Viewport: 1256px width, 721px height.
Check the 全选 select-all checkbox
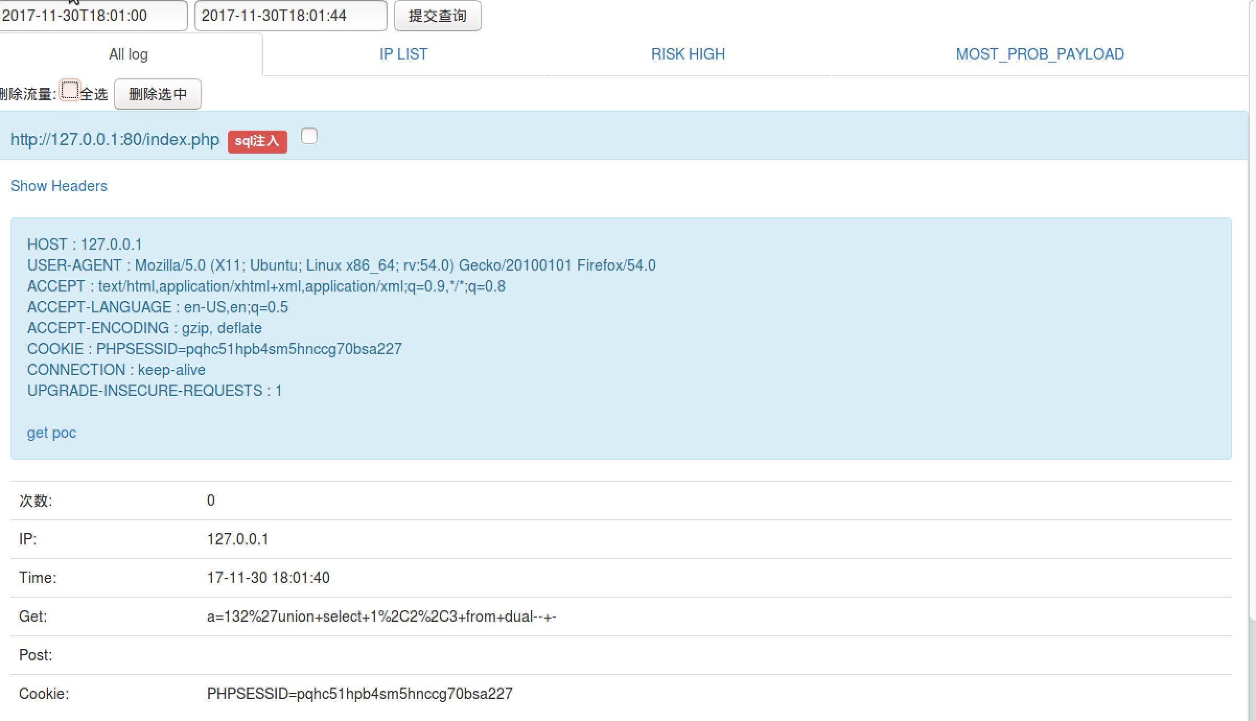[x=69, y=90]
